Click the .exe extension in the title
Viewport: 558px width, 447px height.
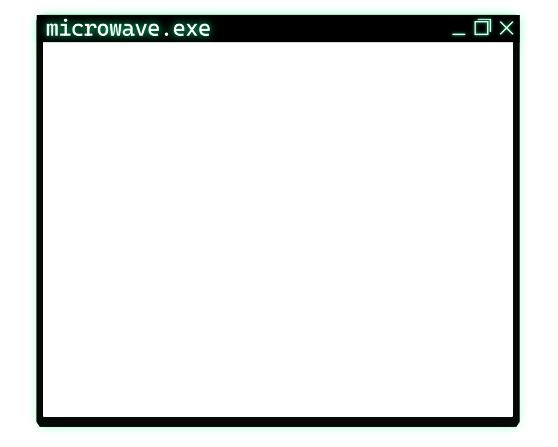point(187,30)
